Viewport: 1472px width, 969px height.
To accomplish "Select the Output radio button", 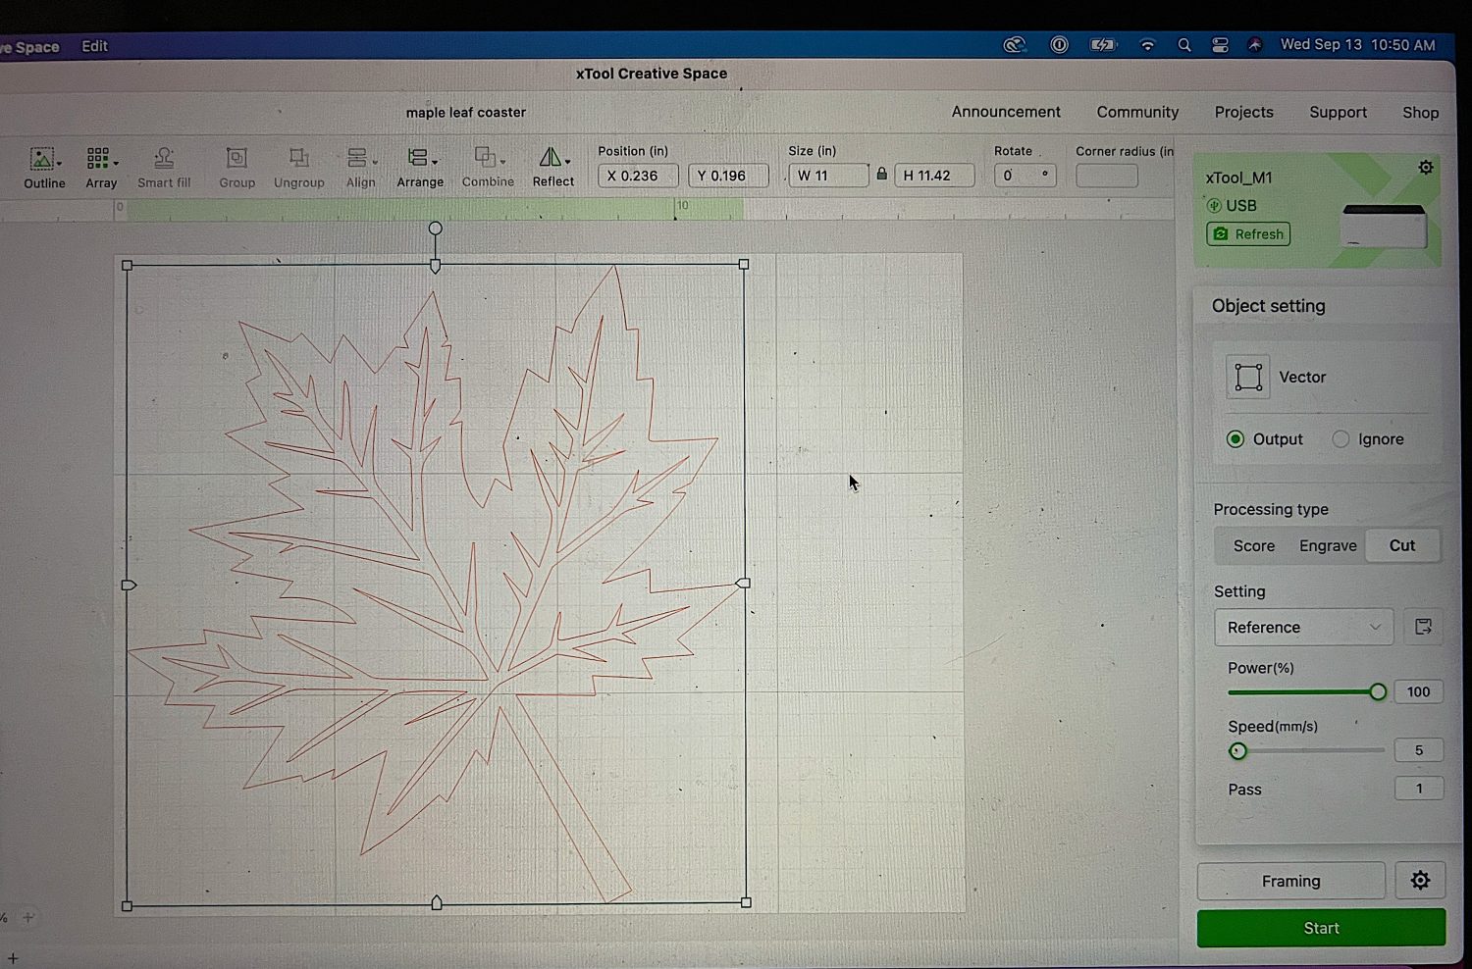I will pyautogui.click(x=1235, y=439).
